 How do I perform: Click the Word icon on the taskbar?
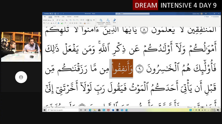[x=113, y=110]
